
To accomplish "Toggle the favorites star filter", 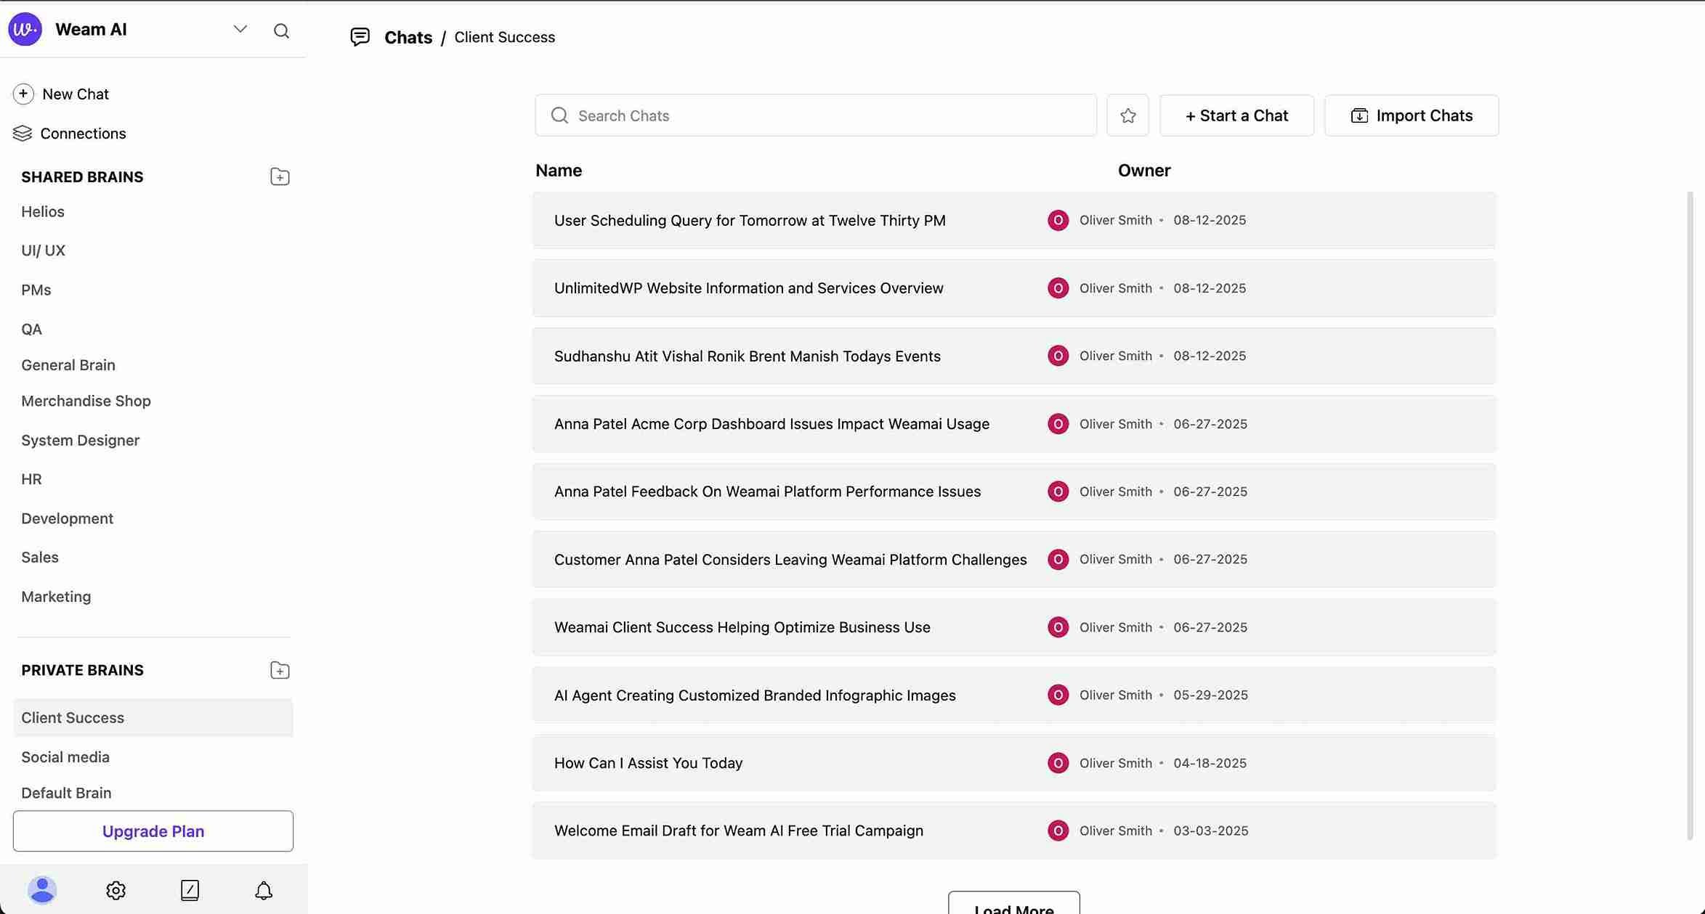I will pos(1127,115).
